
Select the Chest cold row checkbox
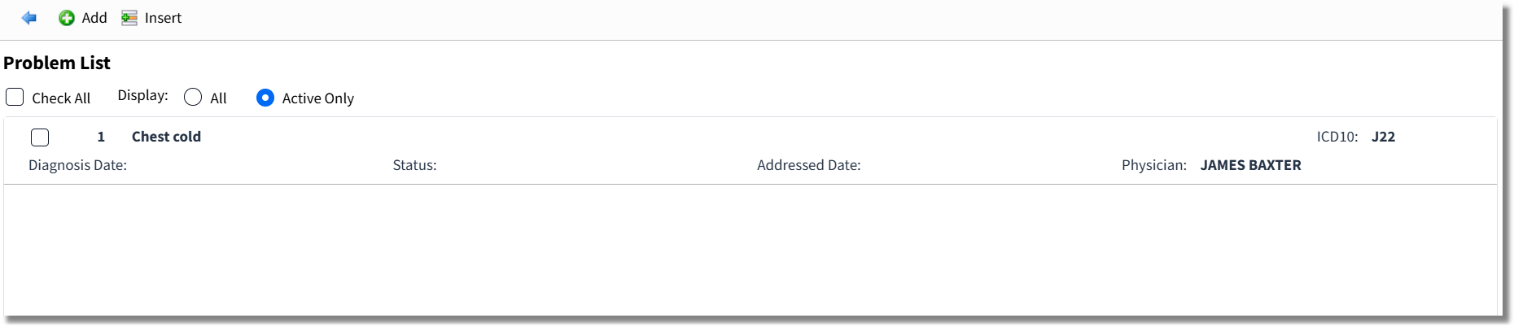[40, 137]
